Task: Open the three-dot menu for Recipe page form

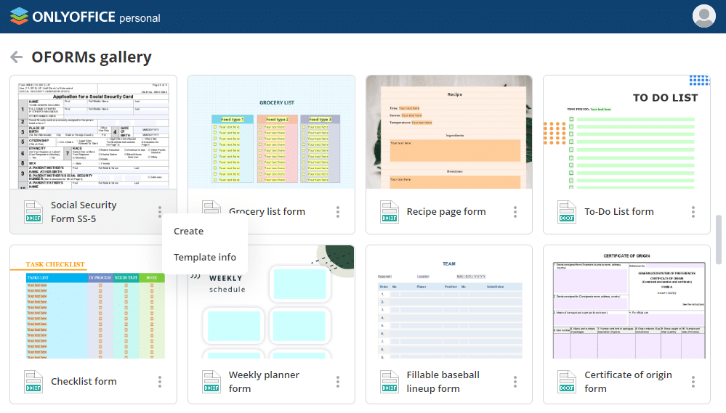Action: pyautogui.click(x=515, y=212)
